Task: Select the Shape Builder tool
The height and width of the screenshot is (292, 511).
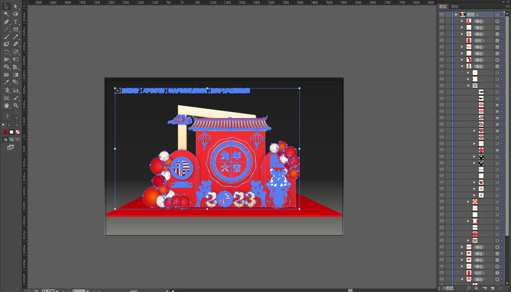Action: click(6, 67)
